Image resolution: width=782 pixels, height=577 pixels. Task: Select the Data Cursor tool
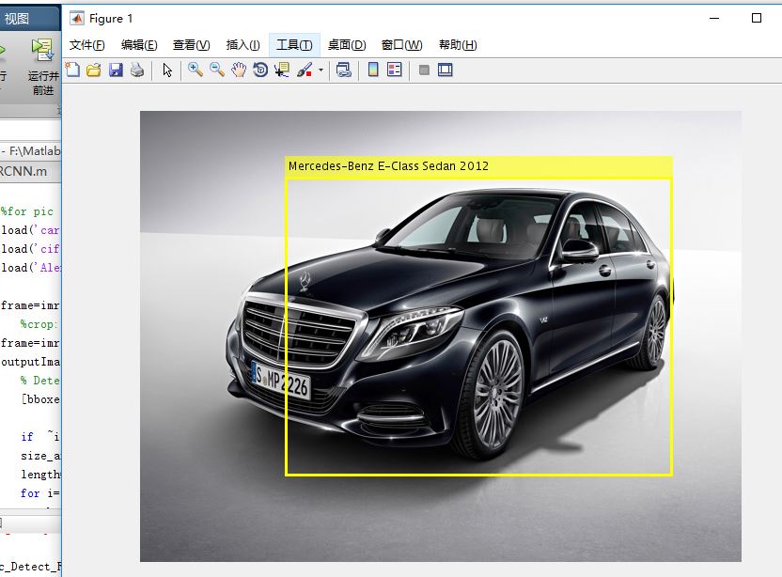tap(282, 70)
